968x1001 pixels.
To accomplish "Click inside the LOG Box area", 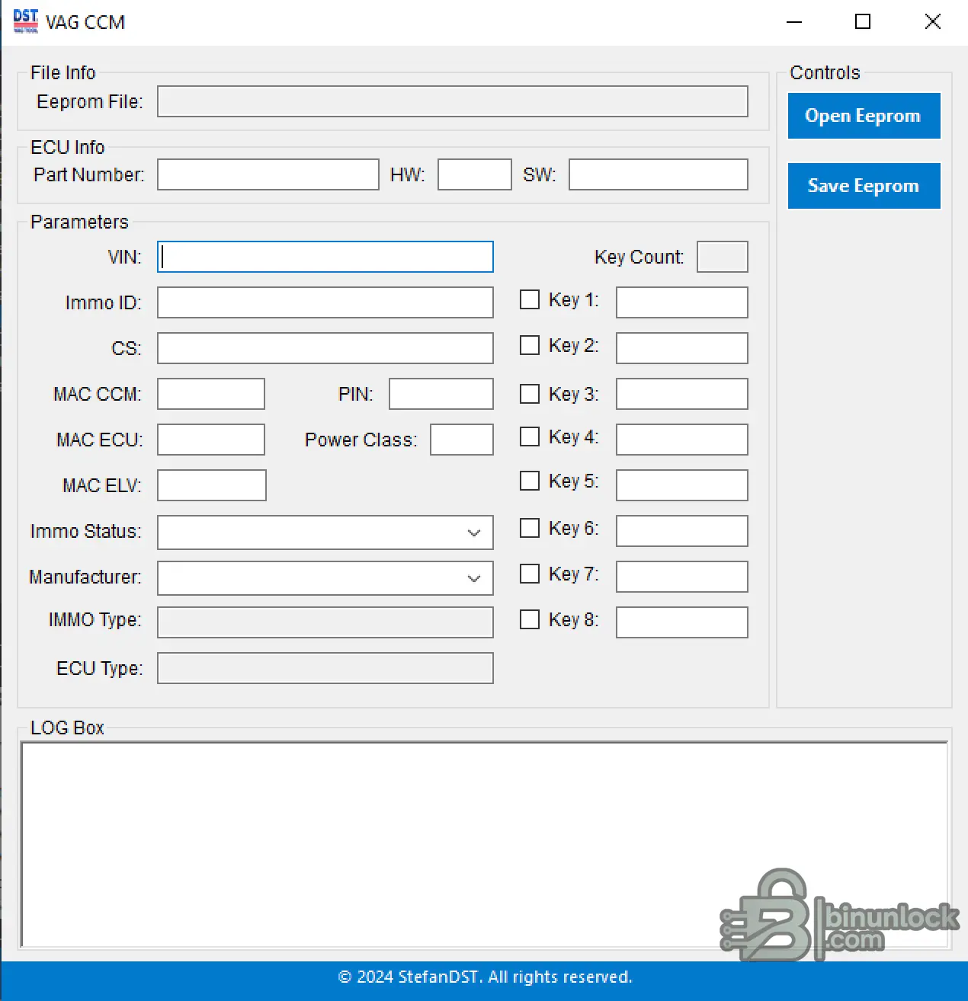I will pos(484,844).
